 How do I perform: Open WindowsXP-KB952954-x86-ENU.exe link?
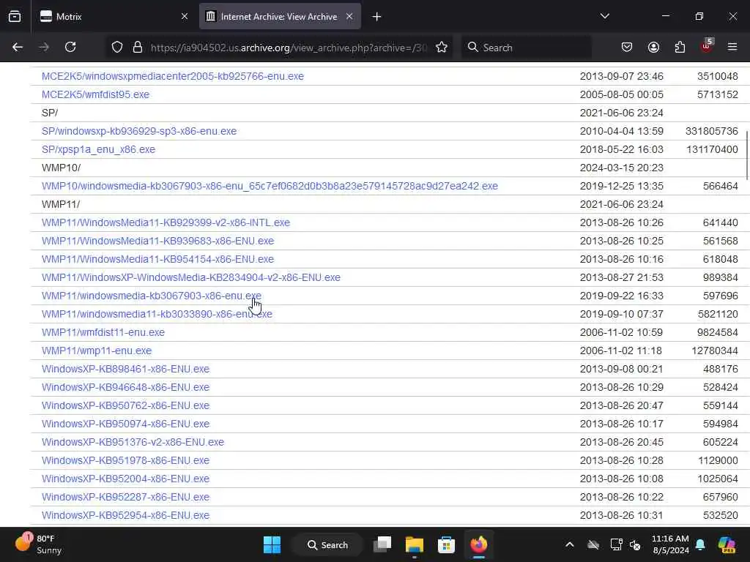point(125,515)
